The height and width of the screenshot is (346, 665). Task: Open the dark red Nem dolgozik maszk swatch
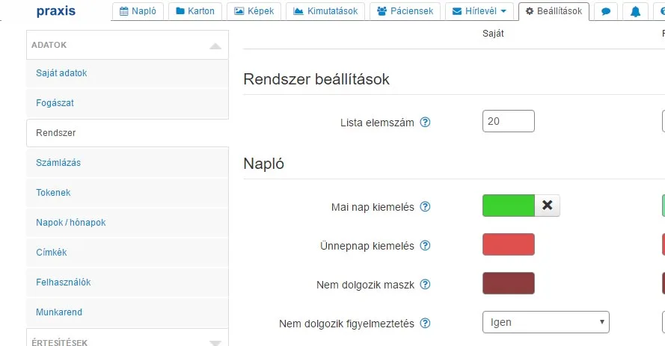click(x=509, y=283)
